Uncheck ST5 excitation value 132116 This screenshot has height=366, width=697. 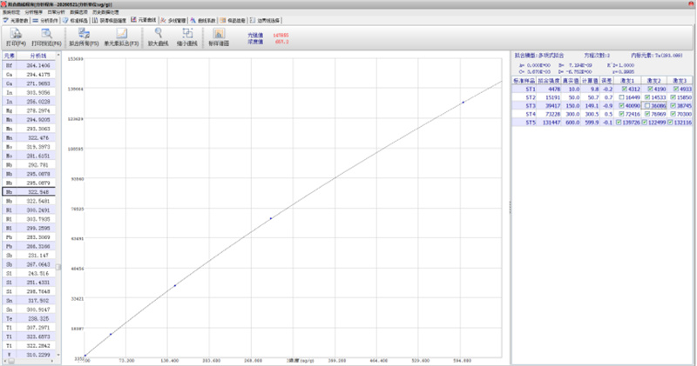click(x=670, y=123)
